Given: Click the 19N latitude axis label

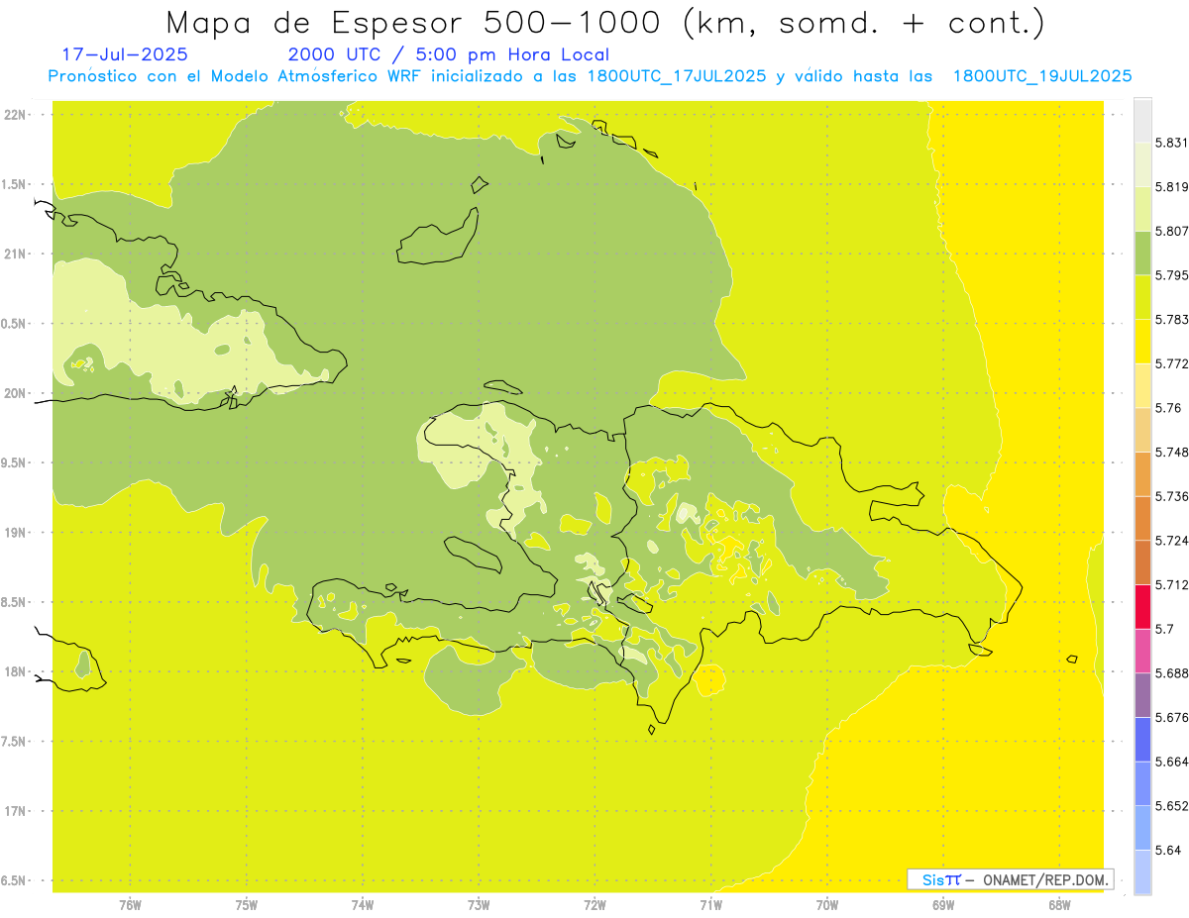Looking at the screenshot, I should 15,533.
